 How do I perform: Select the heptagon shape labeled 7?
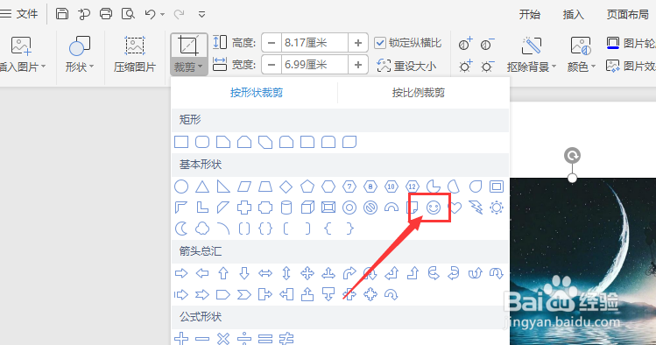[x=349, y=187]
